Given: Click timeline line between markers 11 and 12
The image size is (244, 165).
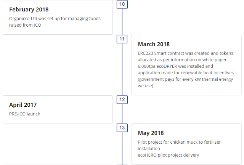Looking at the screenshot, I should [122, 69].
